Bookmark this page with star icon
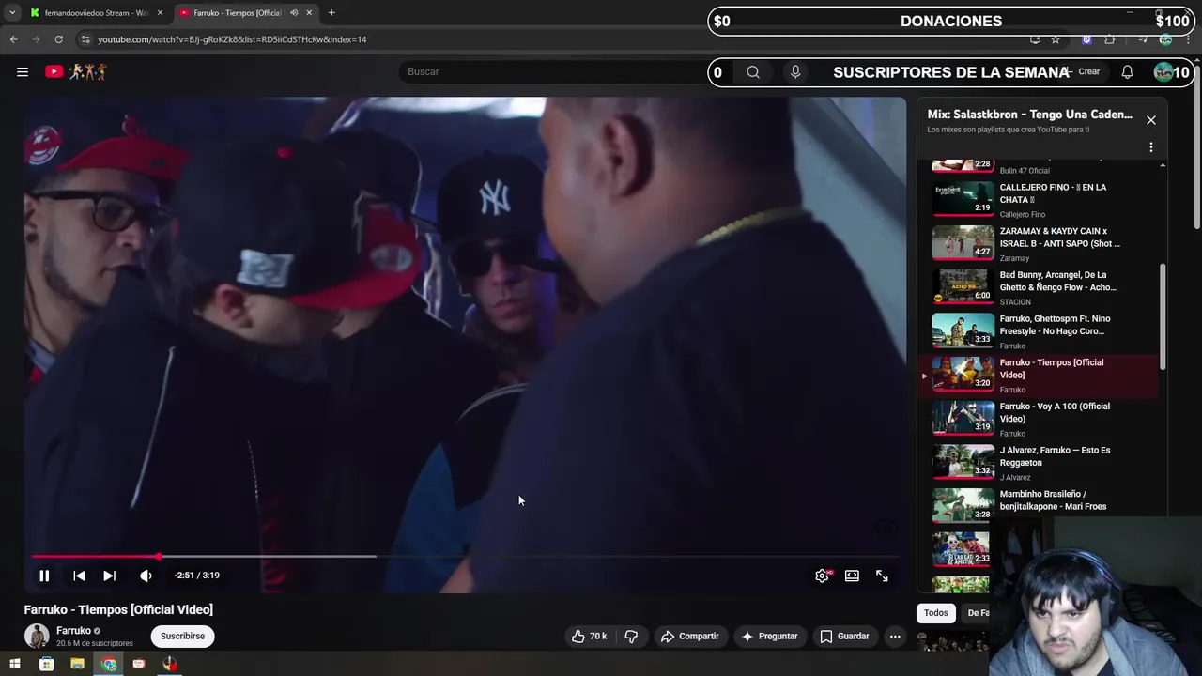 coord(1056,39)
